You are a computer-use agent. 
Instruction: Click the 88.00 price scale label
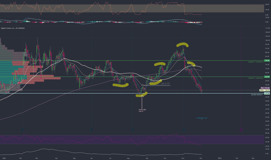coord(268,52)
